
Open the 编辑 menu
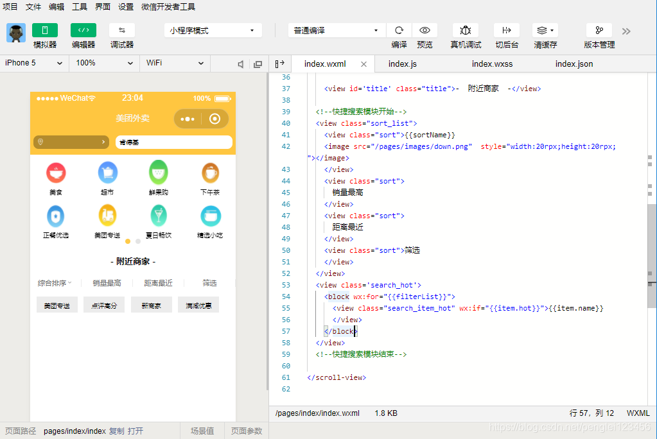56,6
